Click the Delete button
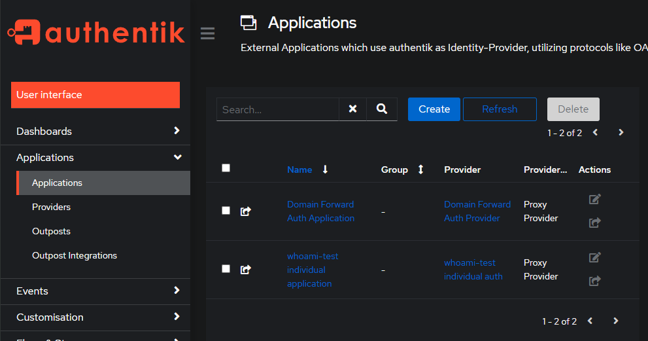This screenshot has height=341, width=648. 573,109
